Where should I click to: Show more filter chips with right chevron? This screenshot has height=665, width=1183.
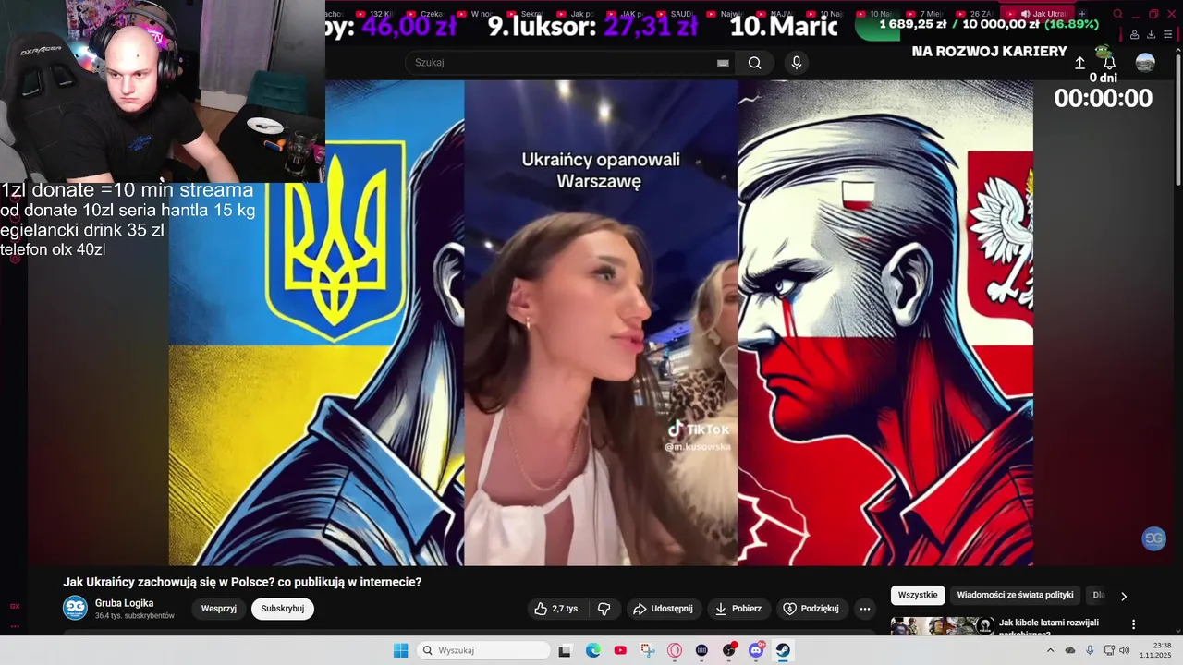(x=1124, y=597)
